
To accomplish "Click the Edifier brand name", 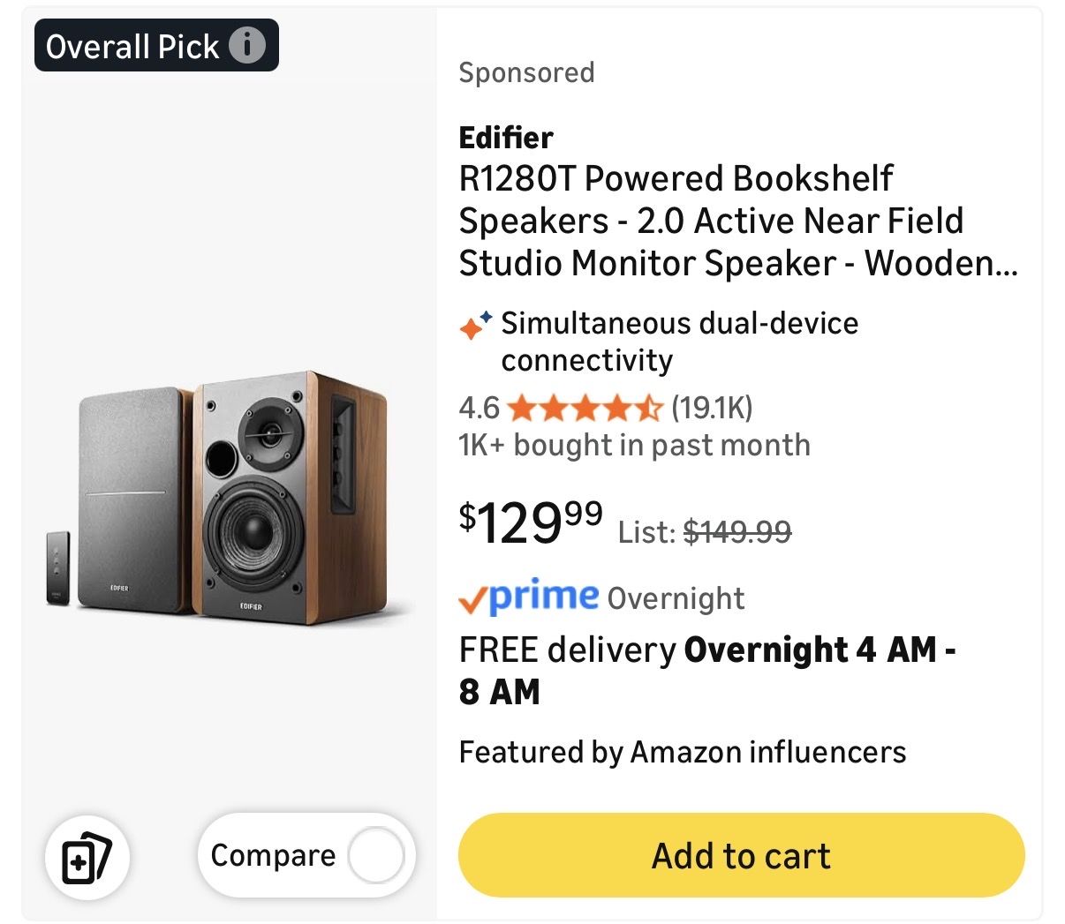I will (506, 138).
